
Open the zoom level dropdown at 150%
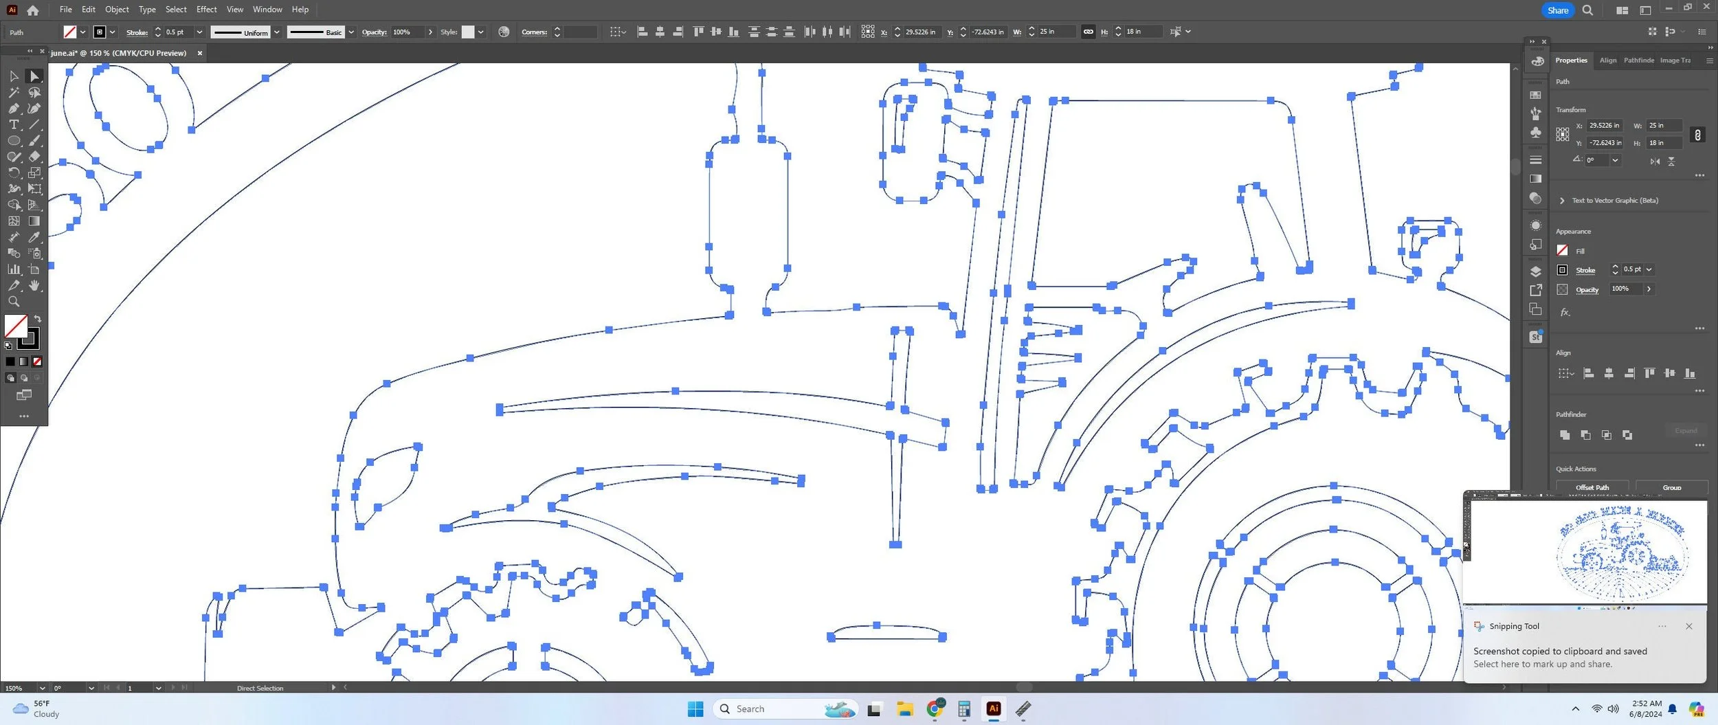(42, 688)
